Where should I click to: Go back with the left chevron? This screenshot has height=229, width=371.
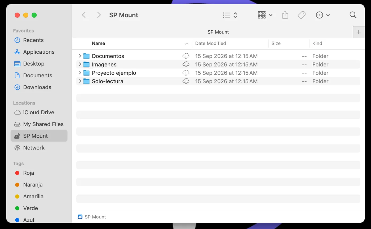[84, 15]
